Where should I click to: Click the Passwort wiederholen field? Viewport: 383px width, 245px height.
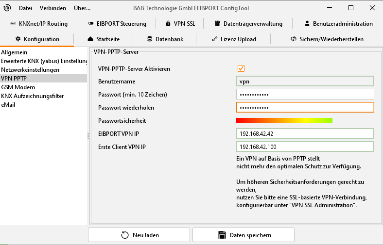tap(305, 107)
